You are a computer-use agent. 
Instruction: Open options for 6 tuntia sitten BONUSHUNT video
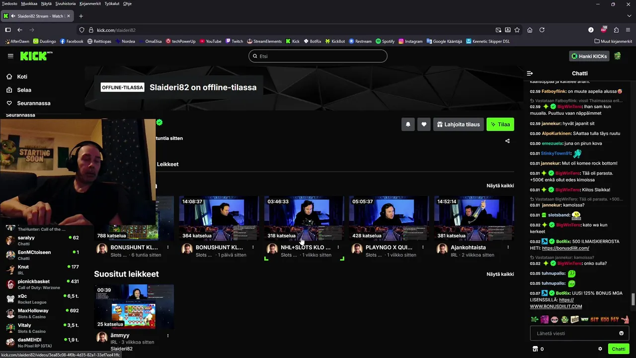tap(168, 247)
